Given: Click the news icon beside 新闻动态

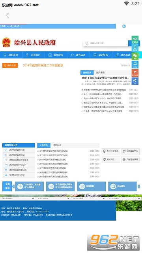Looking at the screenshot, I should 50,55.
